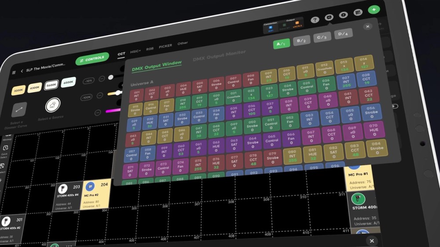Select the sACN output icon
Viewport: 440px width, 247px height.
tap(297, 24)
